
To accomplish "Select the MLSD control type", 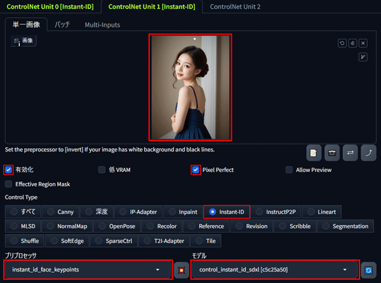I will point(23,226).
